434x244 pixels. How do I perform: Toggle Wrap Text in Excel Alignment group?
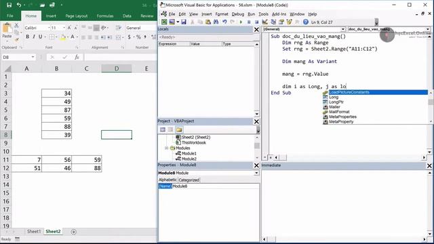pyautogui.click(x=119, y=28)
